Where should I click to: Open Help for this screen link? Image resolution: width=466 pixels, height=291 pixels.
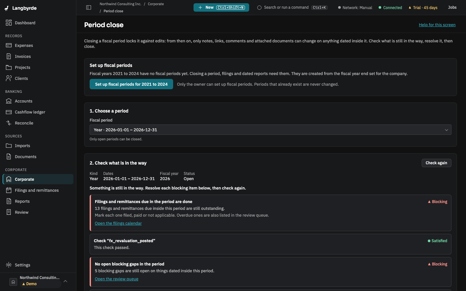[x=437, y=25]
